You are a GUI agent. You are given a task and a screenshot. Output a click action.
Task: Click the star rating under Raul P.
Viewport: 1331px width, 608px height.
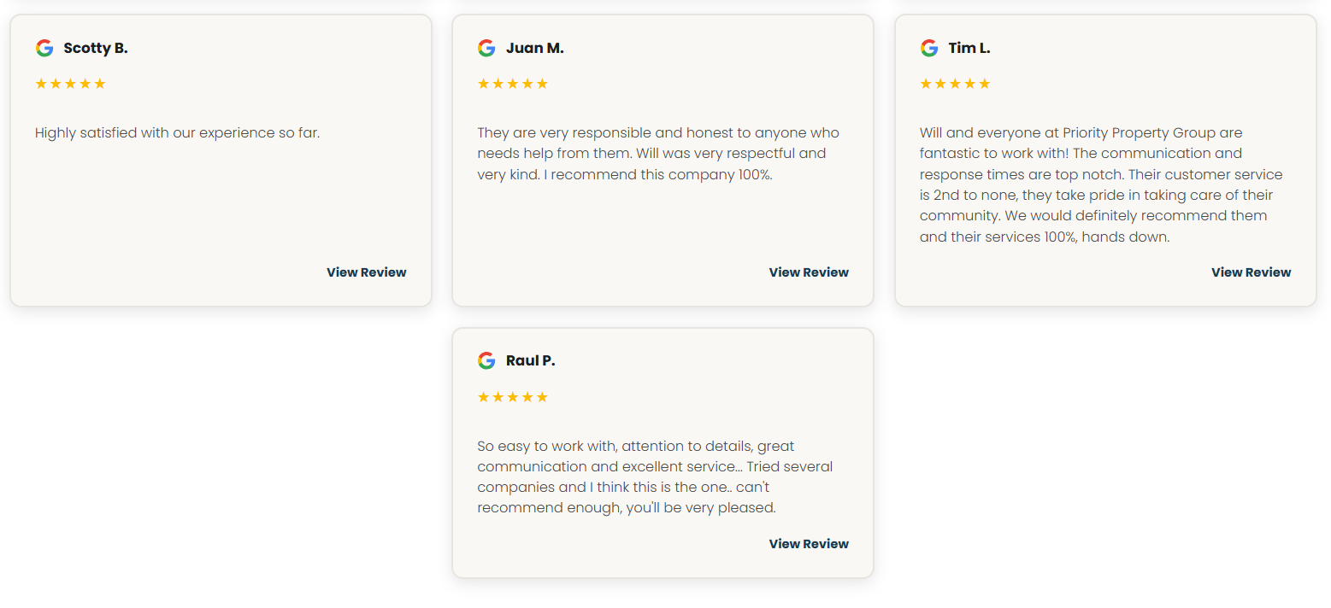point(512,397)
